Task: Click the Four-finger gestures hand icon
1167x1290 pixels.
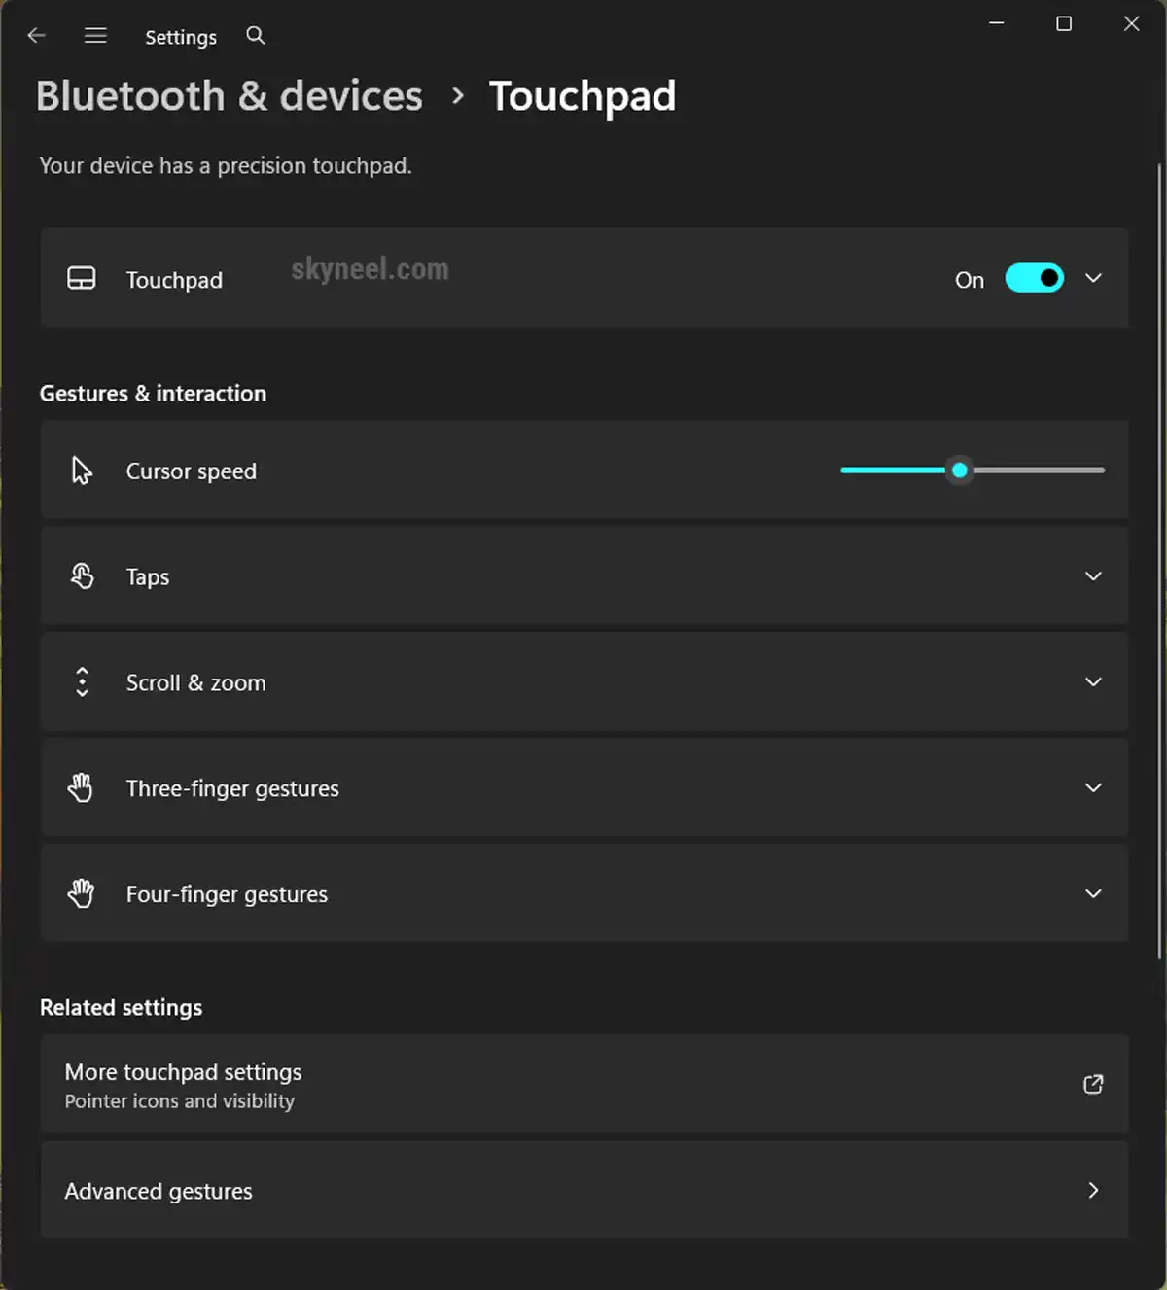Action: click(81, 892)
